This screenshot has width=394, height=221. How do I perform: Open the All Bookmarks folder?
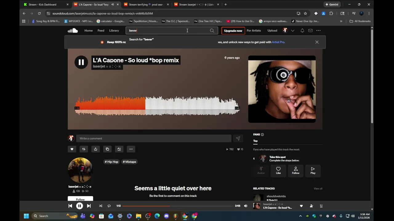(360, 21)
